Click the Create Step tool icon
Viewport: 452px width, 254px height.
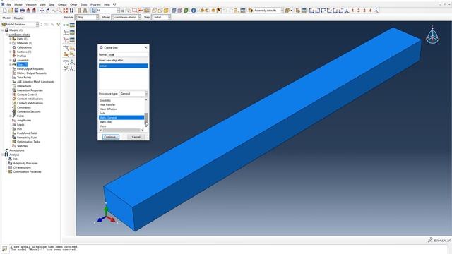[66, 25]
